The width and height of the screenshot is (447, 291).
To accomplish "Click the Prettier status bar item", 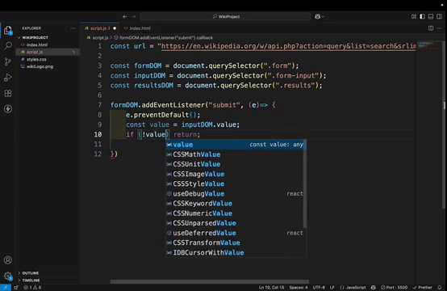I will [x=423, y=287].
